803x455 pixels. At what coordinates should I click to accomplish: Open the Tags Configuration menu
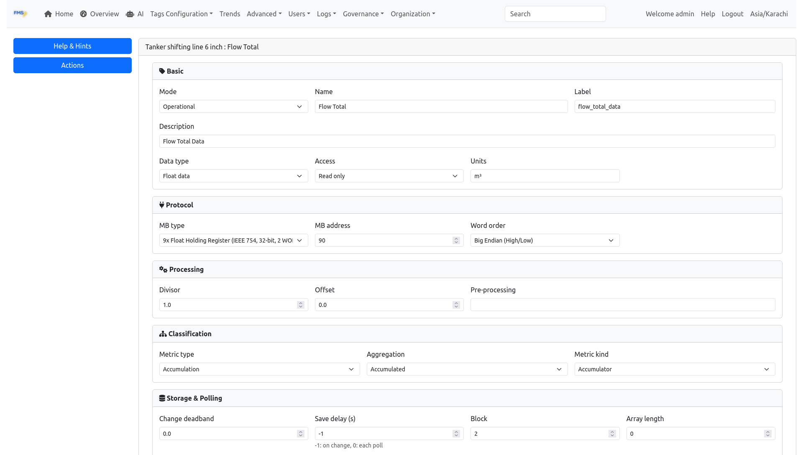(x=181, y=13)
